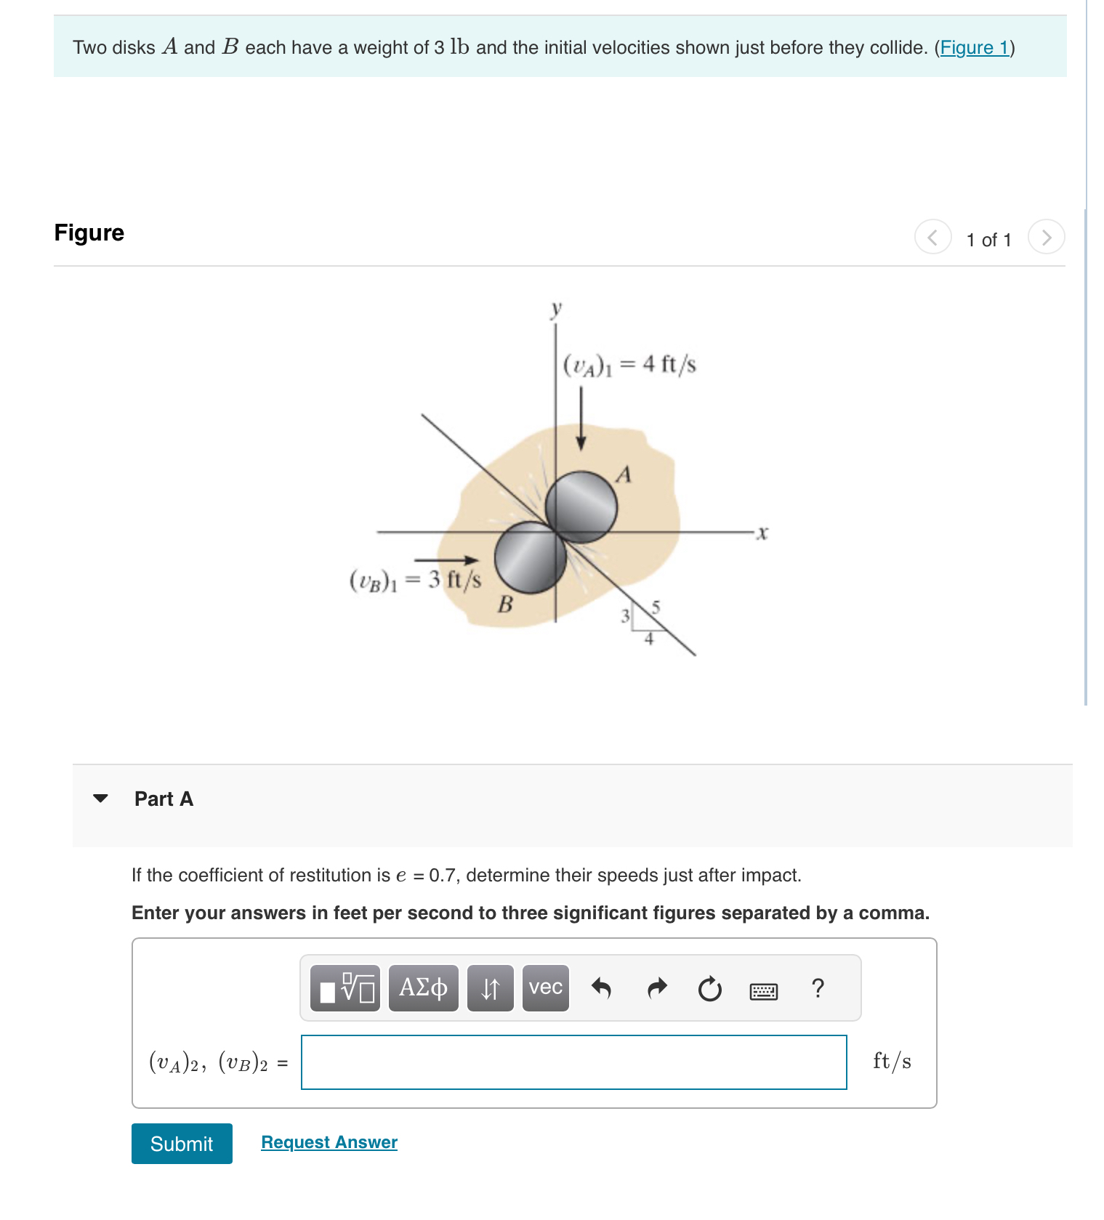Open the Greek symbols (ΑΣφ) palette
The image size is (1104, 1220).
pos(422,988)
